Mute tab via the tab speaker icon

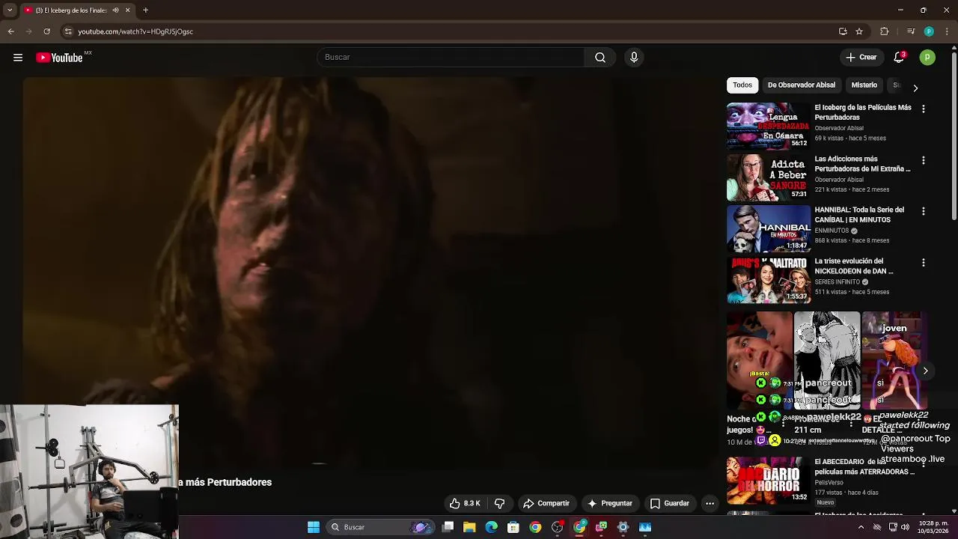115,10
